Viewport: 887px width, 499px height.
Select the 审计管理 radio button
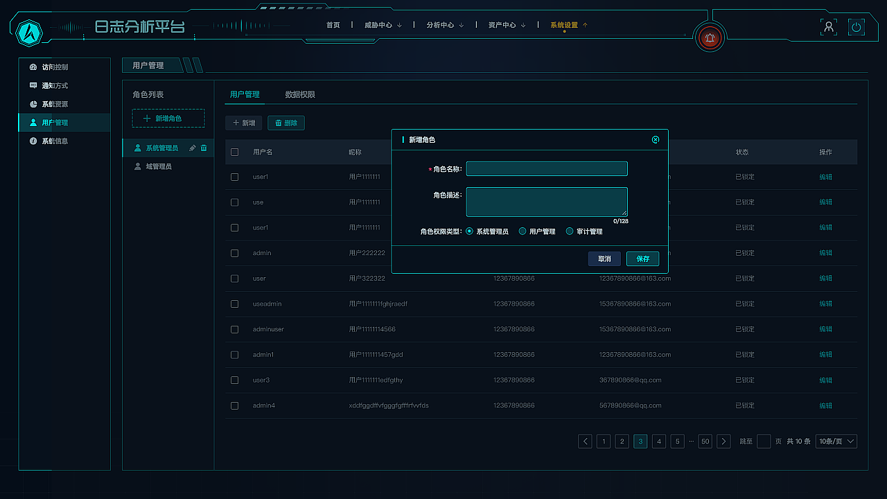[570, 231]
